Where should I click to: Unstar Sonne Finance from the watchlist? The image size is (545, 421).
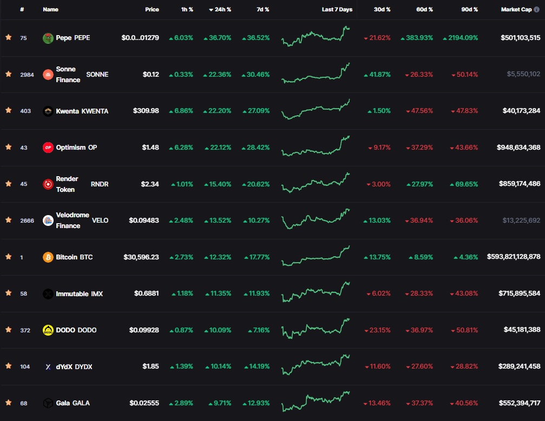point(9,73)
